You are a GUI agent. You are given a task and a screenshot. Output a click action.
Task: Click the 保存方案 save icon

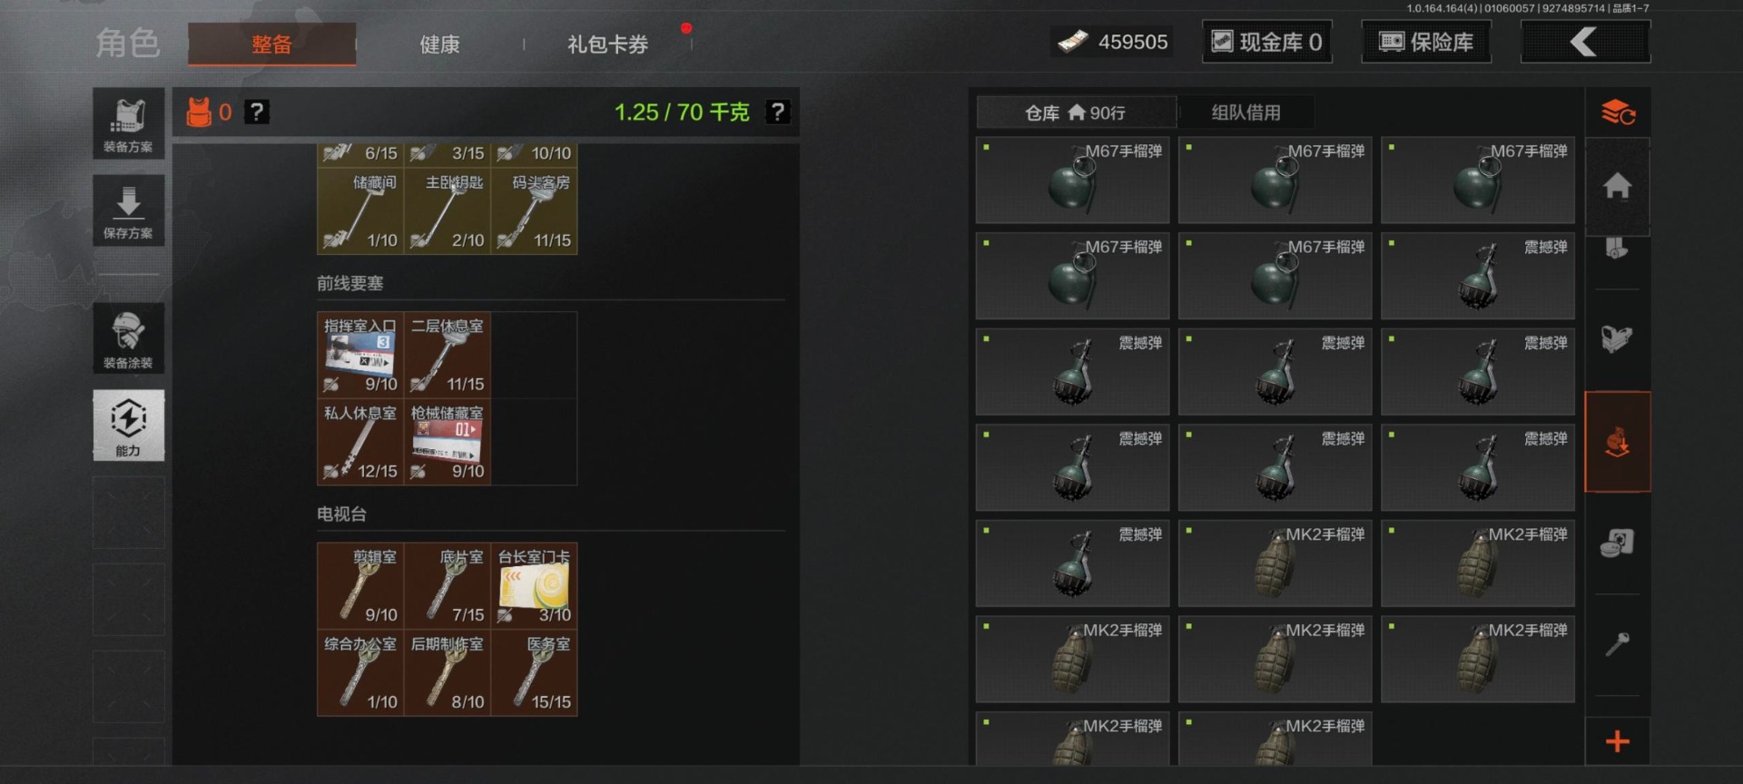click(128, 211)
